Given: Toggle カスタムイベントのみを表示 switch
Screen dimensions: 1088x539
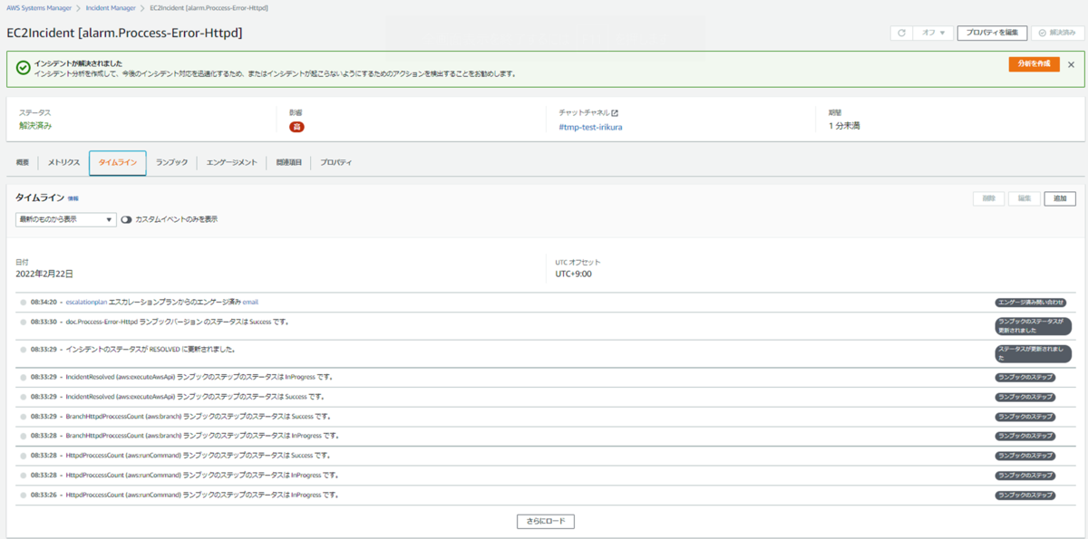Looking at the screenshot, I should click(x=126, y=219).
